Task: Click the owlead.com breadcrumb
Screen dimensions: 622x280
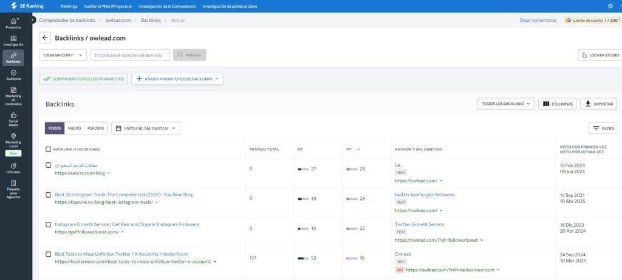Action: (x=118, y=20)
